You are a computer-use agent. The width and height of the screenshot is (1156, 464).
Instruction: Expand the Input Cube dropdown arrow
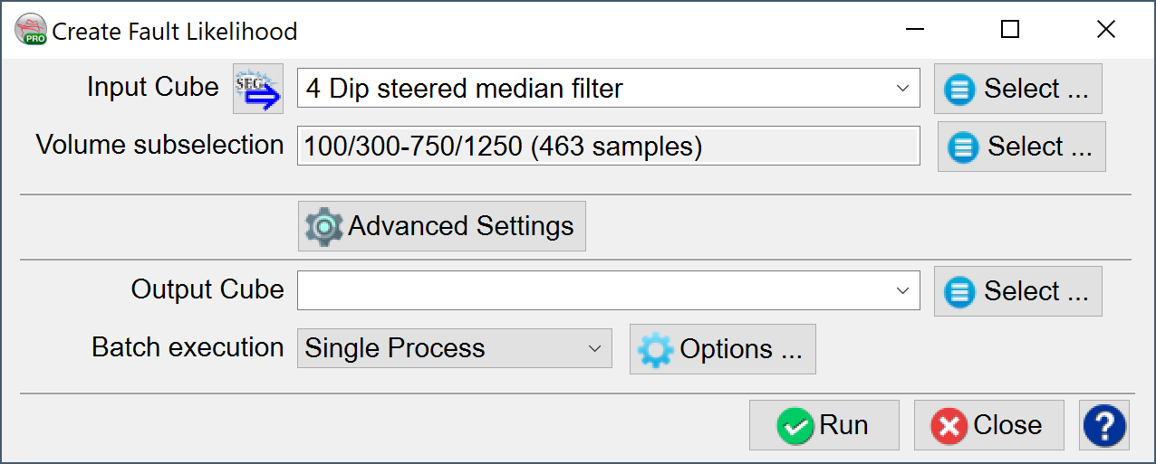(x=902, y=89)
